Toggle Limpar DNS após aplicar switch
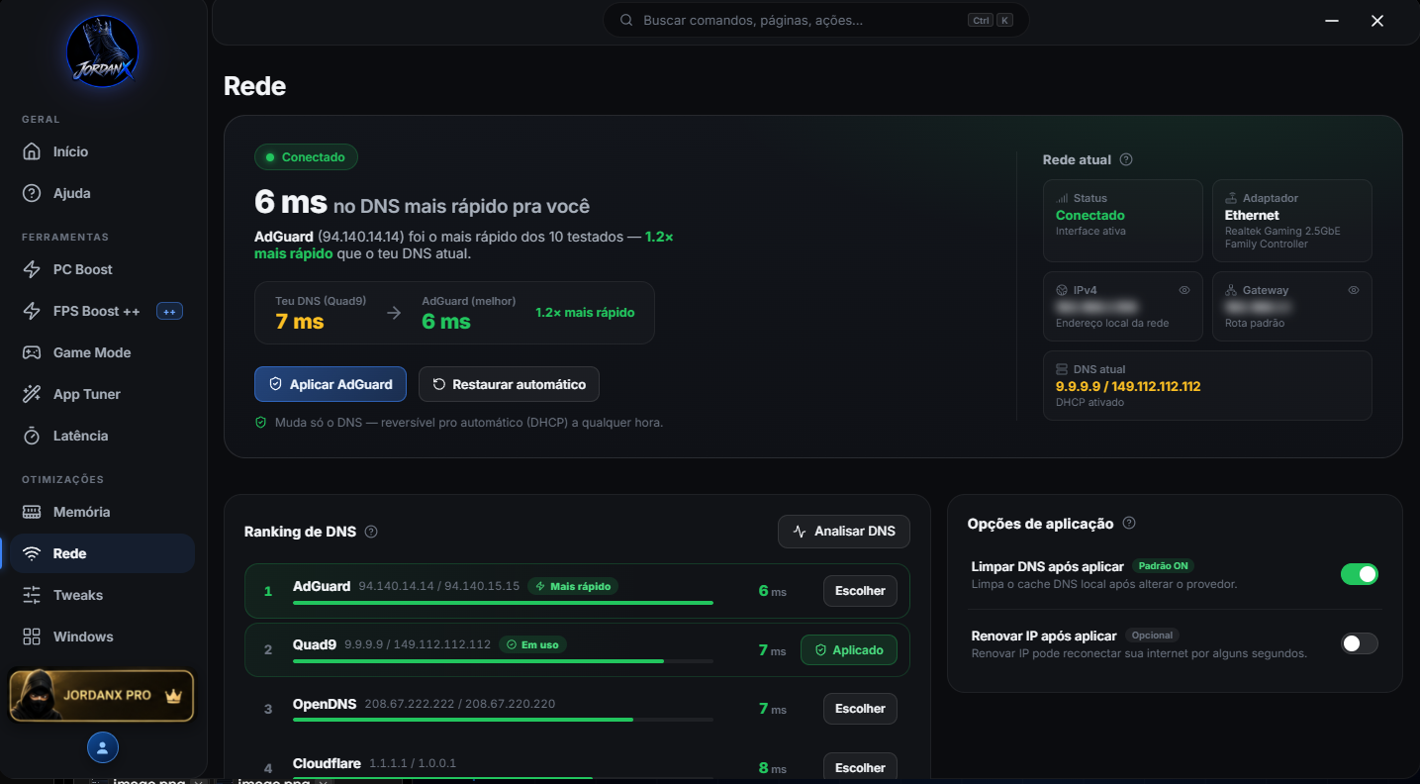Image resolution: width=1420 pixels, height=784 pixels. (1359, 574)
